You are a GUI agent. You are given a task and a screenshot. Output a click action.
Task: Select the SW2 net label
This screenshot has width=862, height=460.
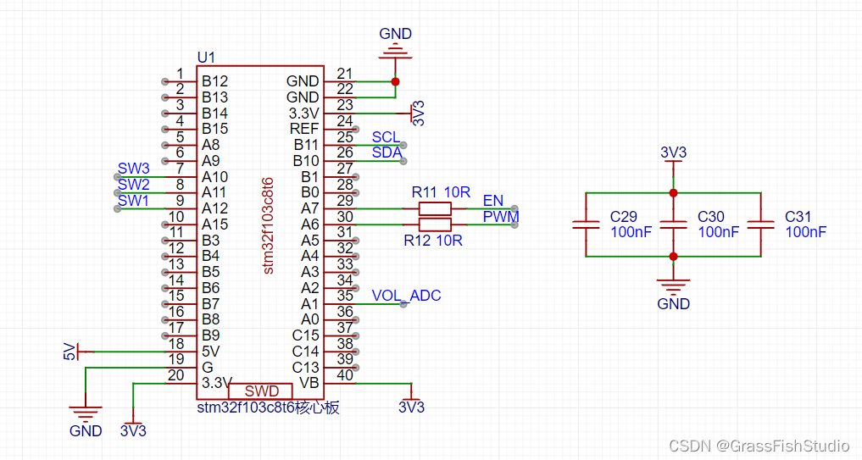pos(134,184)
